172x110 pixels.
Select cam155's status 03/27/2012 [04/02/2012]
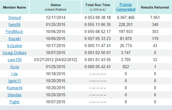pos(56,60)
